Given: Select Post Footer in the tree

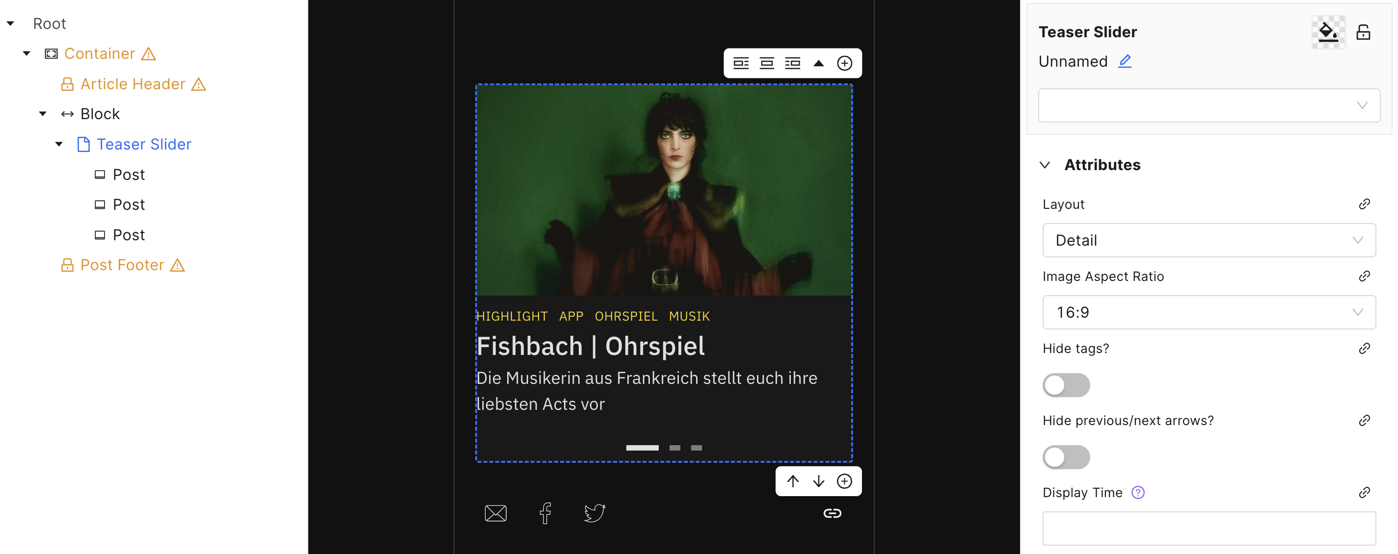Looking at the screenshot, I should tap(122, 265).
